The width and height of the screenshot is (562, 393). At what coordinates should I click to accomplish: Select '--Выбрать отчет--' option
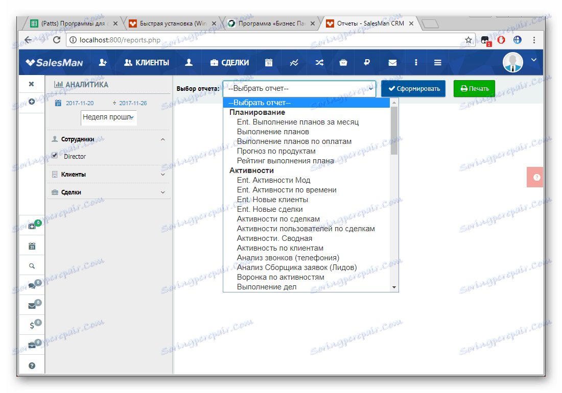click(x=307, y=103)
